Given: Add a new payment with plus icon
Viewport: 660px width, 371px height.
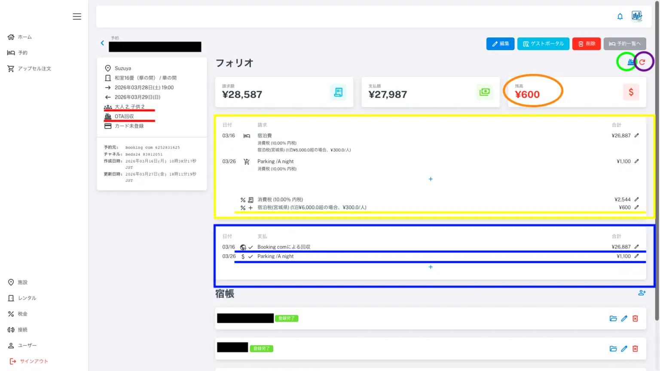Looking at the screenshot, I should tap(431, 267).
